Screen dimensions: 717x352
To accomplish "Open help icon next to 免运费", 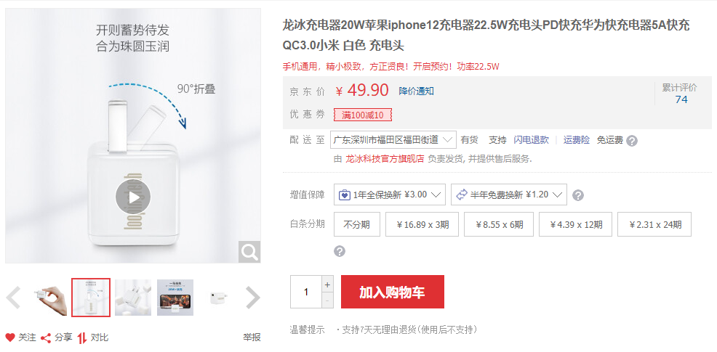I will point(631,141).
